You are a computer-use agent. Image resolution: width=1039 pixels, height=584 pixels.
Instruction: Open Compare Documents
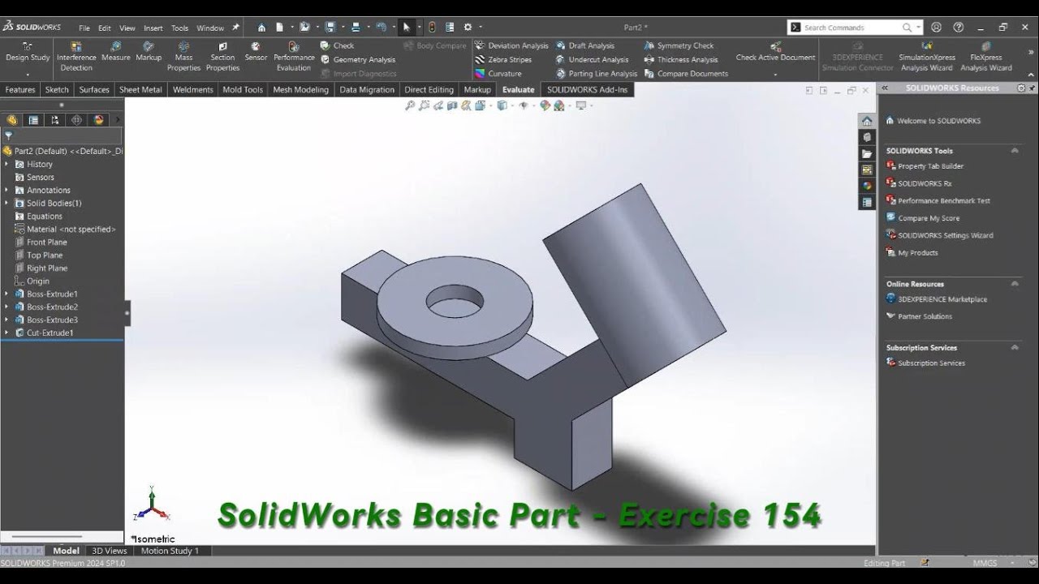(x=686, y=73)
